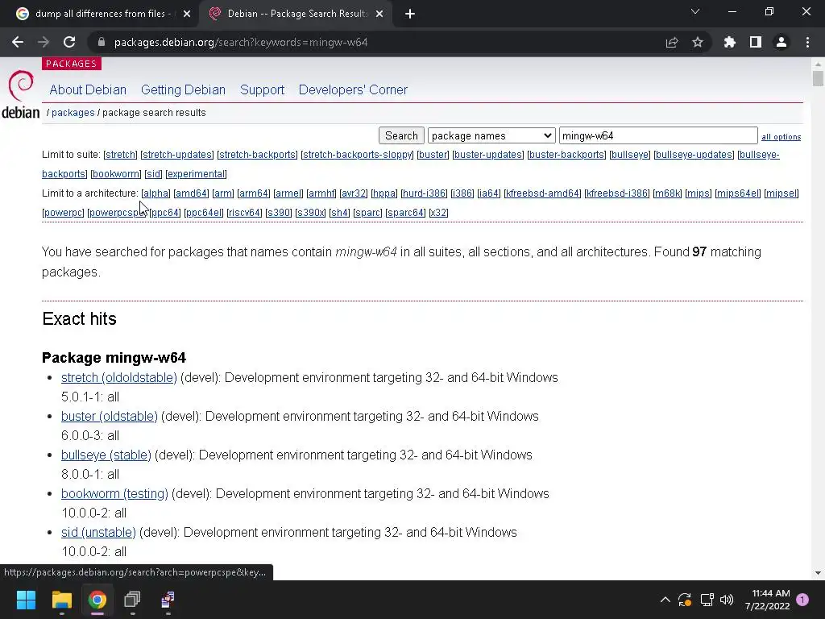Click the Debian swirl logo

tap(21, 85)
